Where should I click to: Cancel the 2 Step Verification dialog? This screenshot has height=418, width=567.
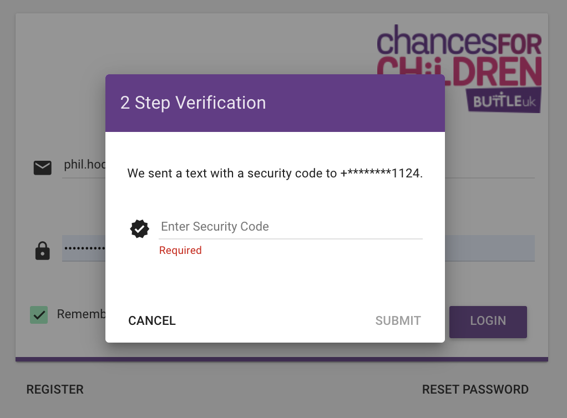152,320
